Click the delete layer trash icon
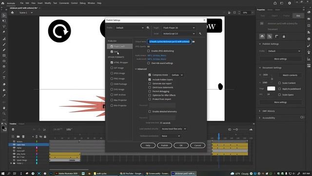 click(23, 136)
